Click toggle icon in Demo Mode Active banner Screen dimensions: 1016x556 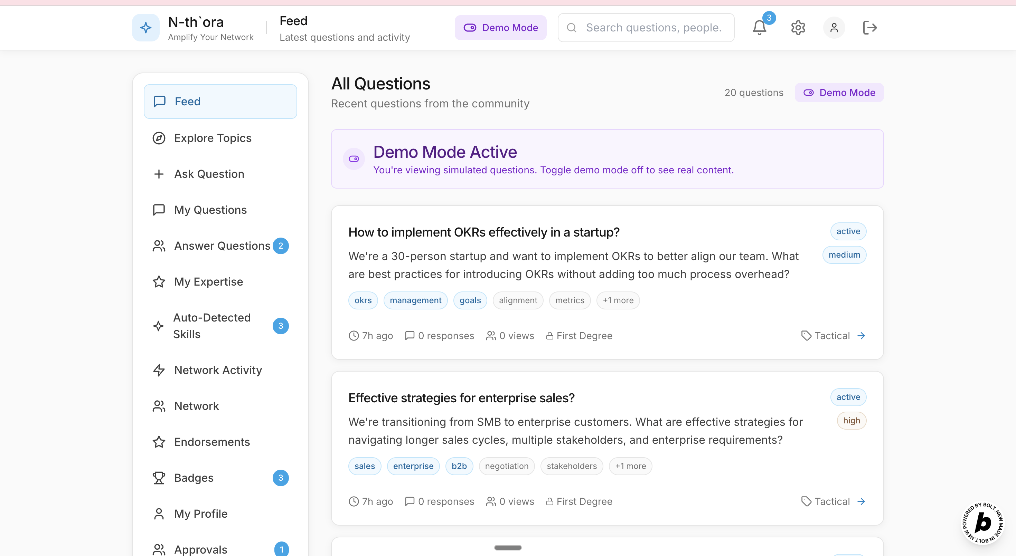(354, 159)
